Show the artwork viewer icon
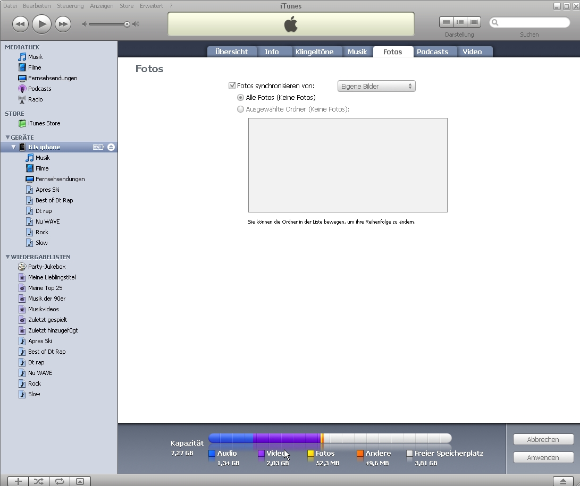Image resolution: width=580 pixels, height=486 pixels. point(80,481)
